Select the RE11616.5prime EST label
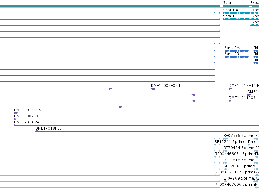The width and height of the screenshot is (259, 189). point(238,160)
